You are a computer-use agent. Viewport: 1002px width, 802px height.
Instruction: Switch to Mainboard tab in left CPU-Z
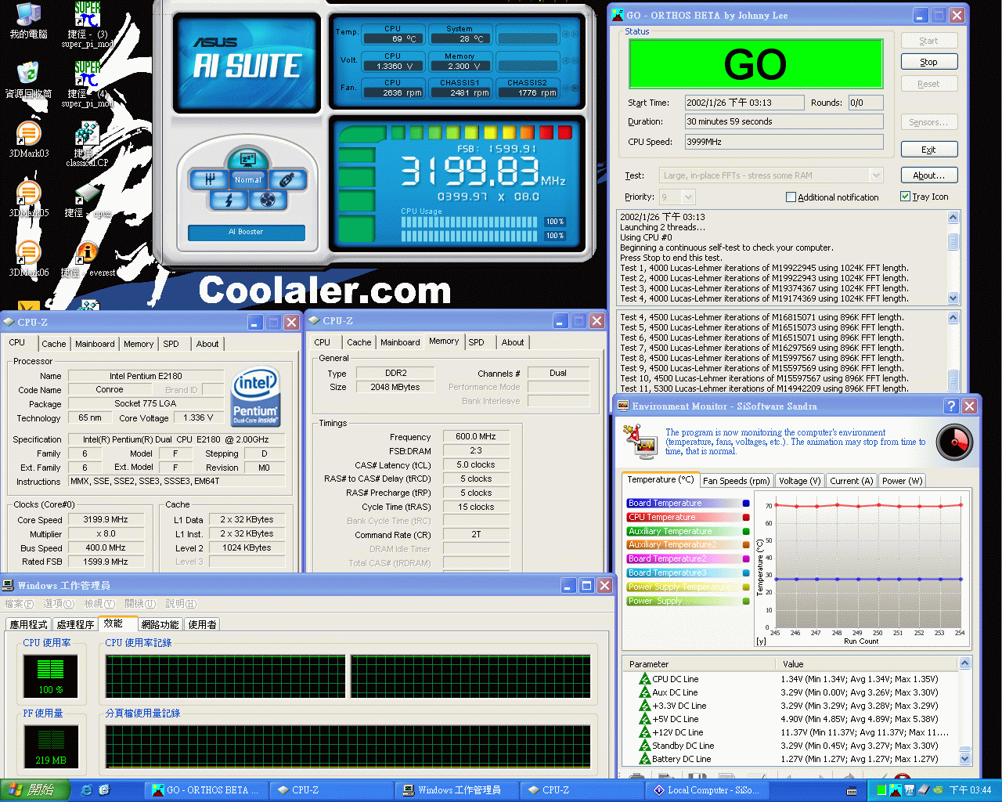pos(95,344)
